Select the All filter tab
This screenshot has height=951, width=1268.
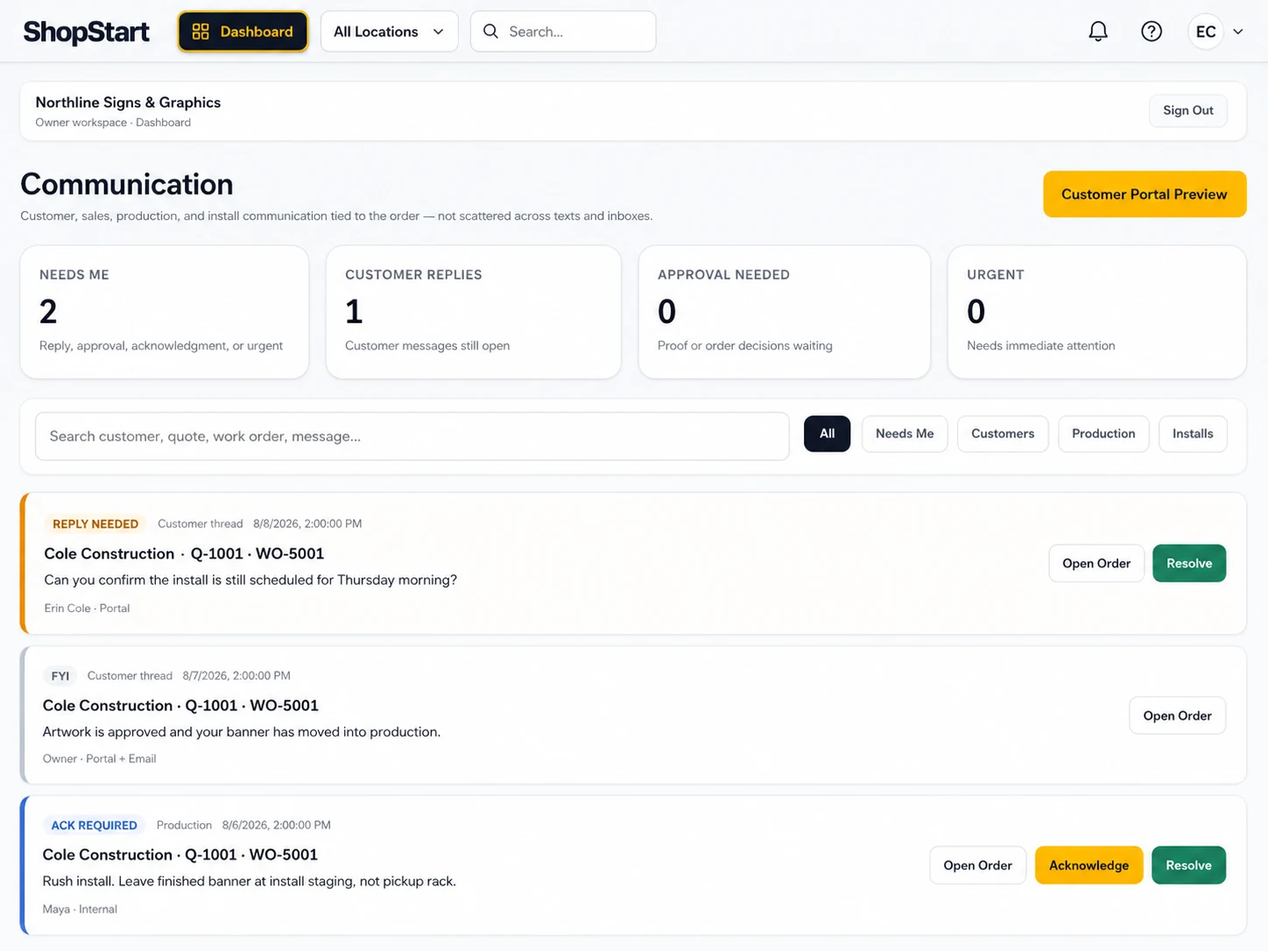pyautogui.click(x=827, y=433)
